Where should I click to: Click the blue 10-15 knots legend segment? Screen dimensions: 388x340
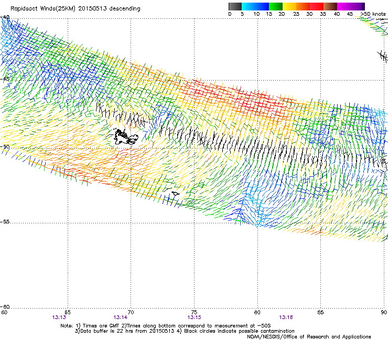[262, 6]
